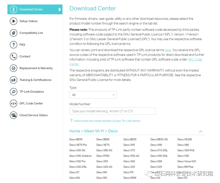Image resolution: width=220 pixels, height=183 pixels.
Task: Select the Deco X80 model
Action: (x=183, y=145)
